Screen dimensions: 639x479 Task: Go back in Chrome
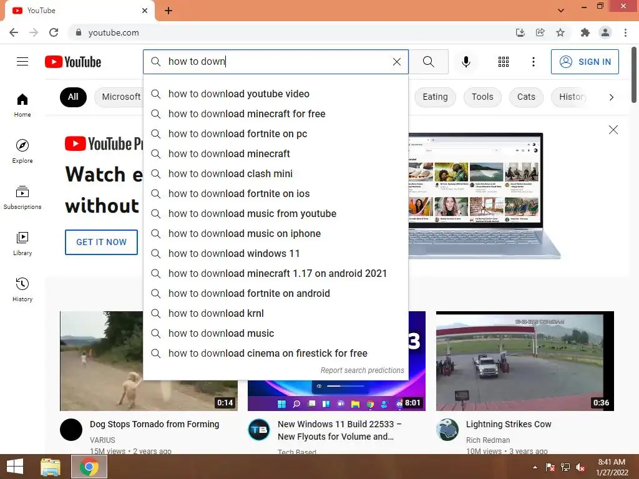pyautogui.click(x=14, y=32)
